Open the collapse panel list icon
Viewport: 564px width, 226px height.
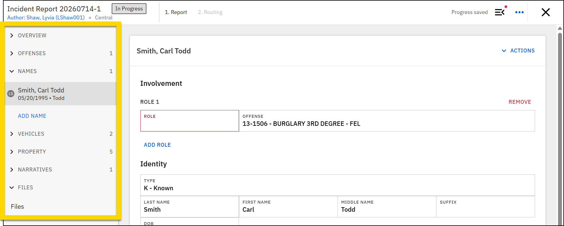500,12
